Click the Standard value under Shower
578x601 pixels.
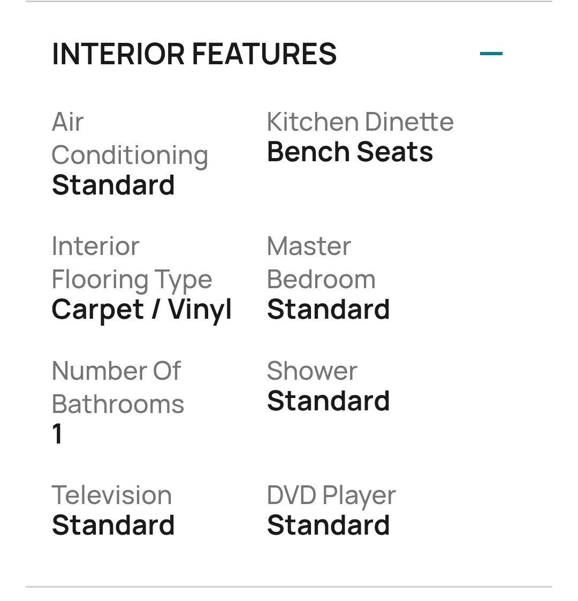point(328,401)
